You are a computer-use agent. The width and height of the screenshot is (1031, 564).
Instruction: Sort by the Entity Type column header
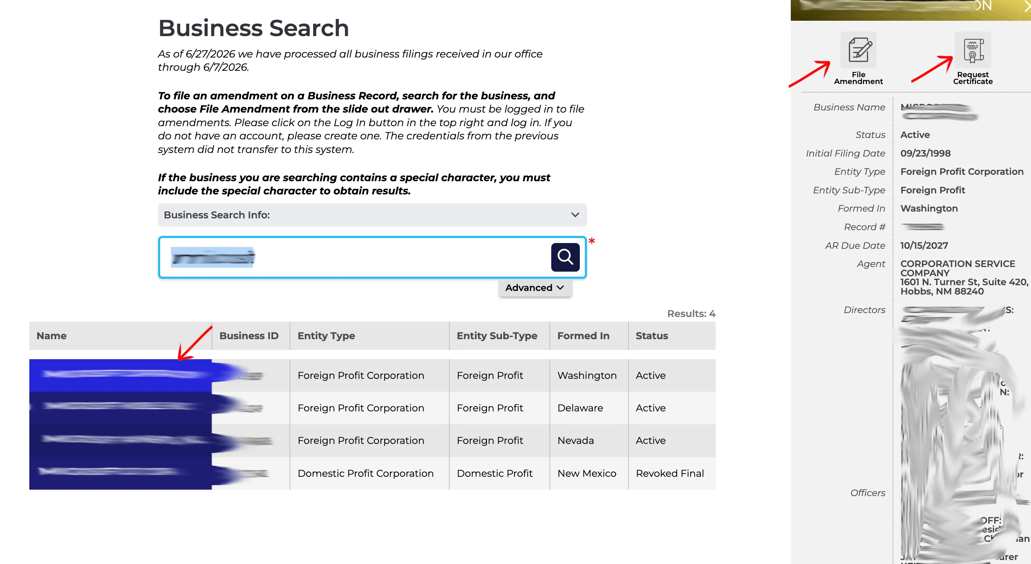[369, 336]
